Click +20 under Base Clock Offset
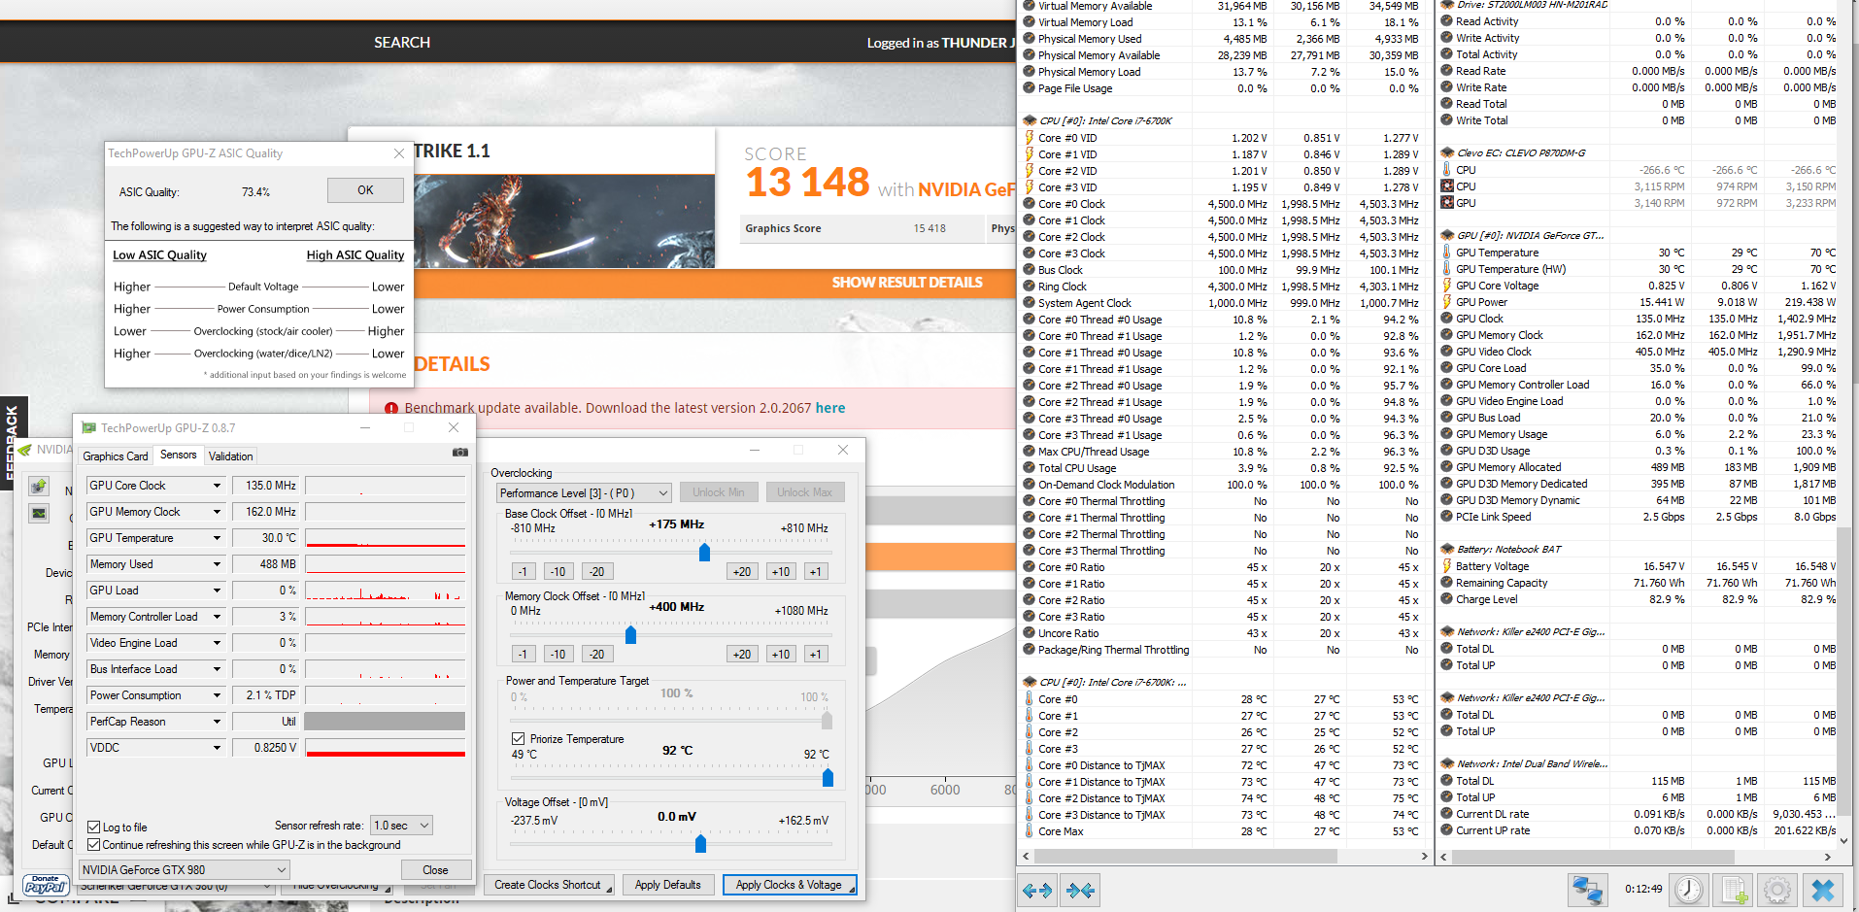 [742, 571]
